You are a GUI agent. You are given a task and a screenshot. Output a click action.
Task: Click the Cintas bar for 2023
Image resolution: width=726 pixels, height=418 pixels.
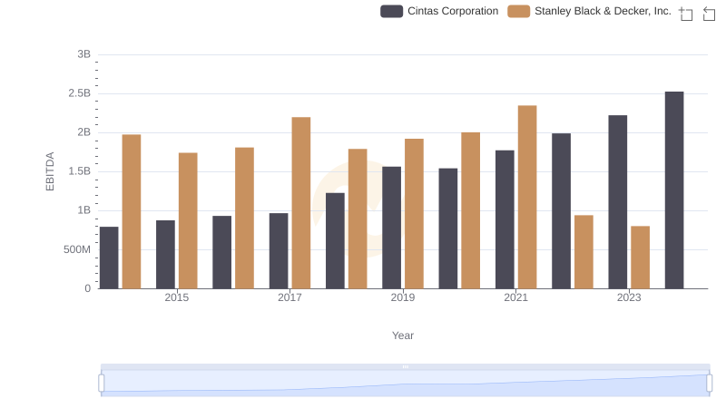(x=618, y=202)
